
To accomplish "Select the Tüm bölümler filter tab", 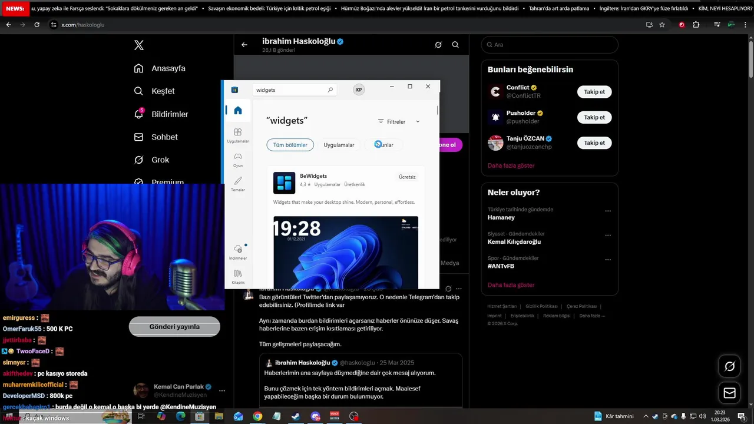I will (290, 145).
